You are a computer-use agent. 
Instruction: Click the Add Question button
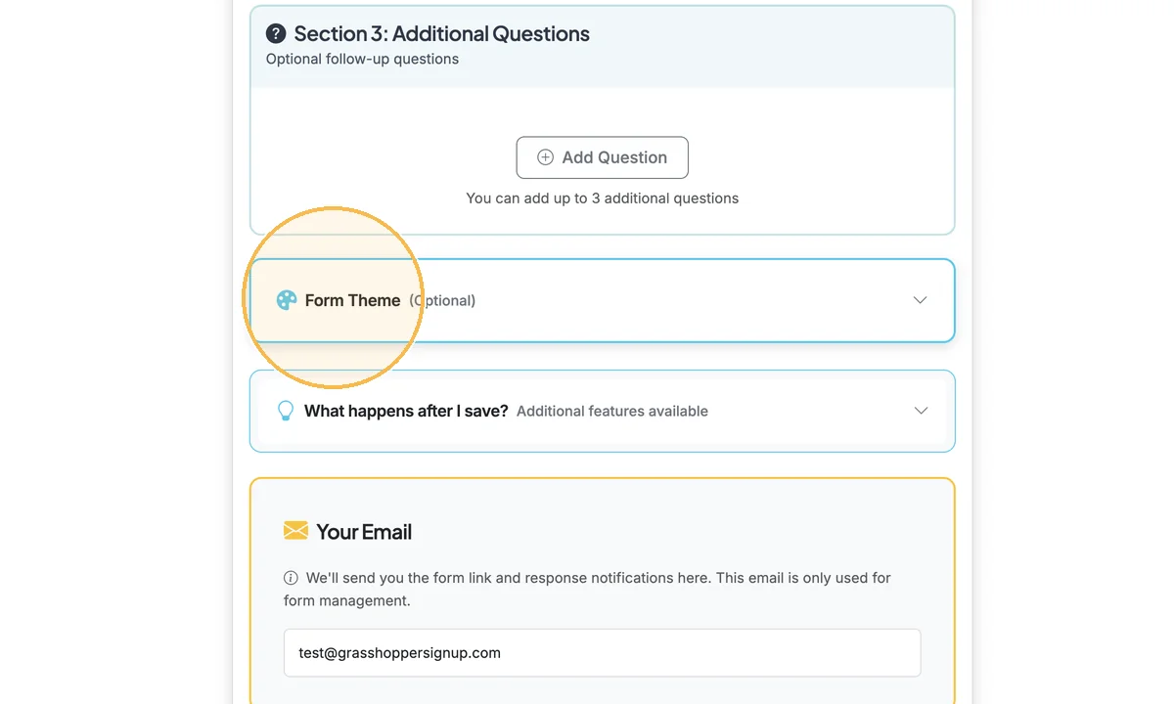[x=603, y=157]
